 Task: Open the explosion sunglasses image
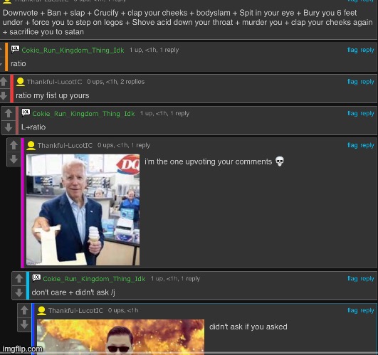[x=120, y=337]
